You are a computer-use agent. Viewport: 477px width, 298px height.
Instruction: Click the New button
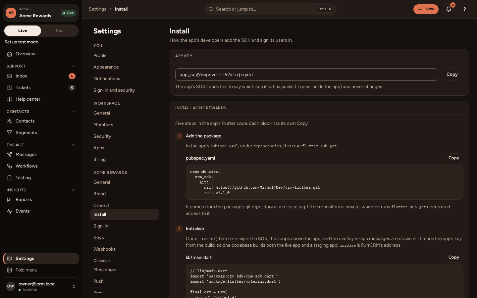tap(426, 9)
